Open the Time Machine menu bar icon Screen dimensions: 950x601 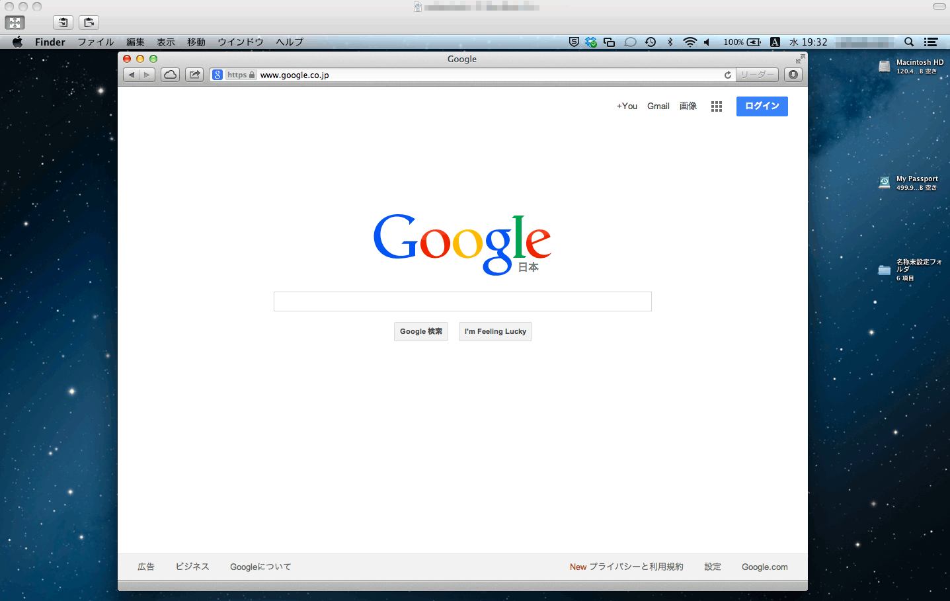(651, 42)
